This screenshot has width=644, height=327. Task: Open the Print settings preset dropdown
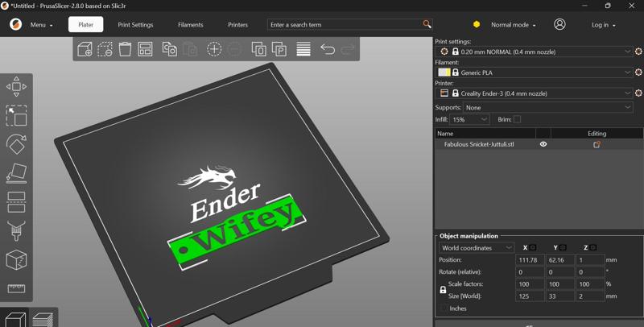tap(535, 52)
